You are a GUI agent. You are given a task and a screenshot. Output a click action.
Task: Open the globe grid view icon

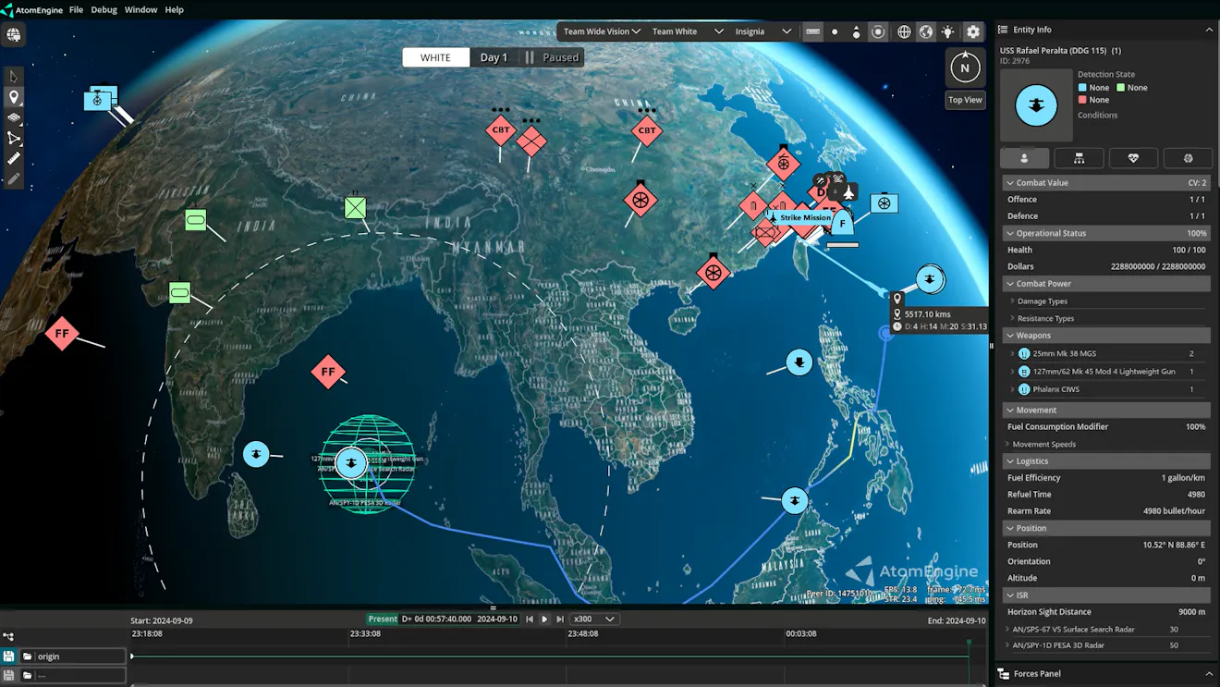click(904, 31)
